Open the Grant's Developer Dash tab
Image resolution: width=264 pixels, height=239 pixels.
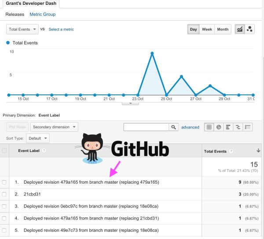click(x=31, y=4)
